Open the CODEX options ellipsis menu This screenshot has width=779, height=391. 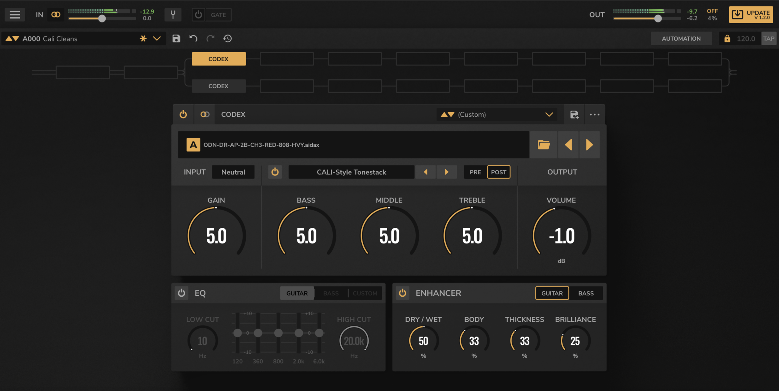595,114
